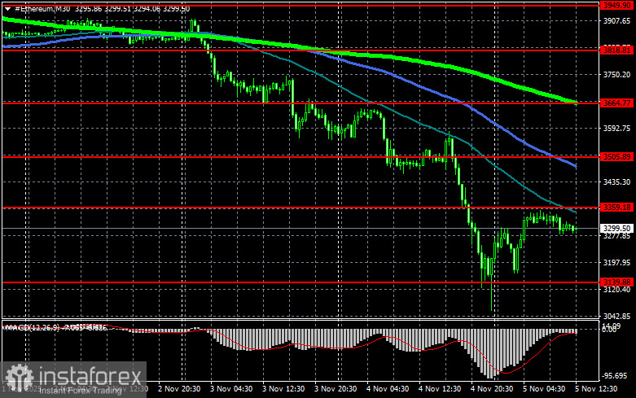
Task: Click the 3907.65 price scale value
Action: click(x=617, y=21)
